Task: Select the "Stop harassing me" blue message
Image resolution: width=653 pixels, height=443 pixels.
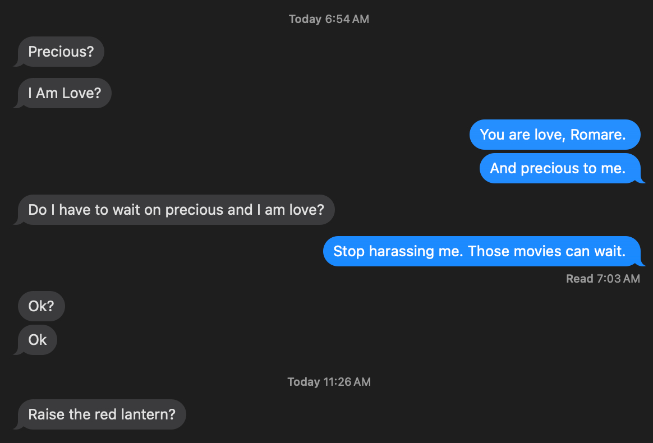Action: (479, 251)
